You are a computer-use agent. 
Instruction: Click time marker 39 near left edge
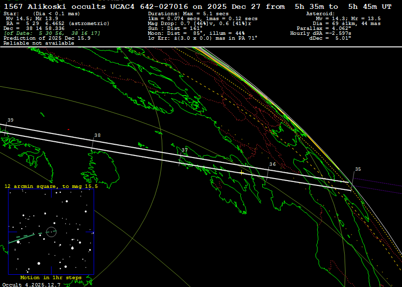click(x=10, y=120)
